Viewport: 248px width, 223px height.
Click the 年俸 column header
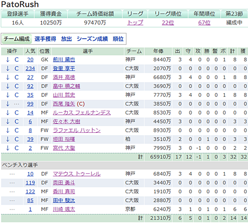tap(158, 51)
